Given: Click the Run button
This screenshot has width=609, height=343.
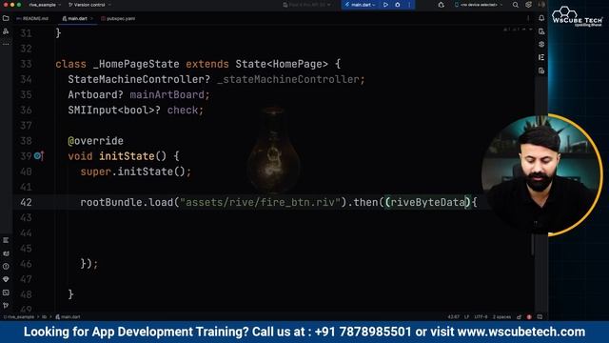Looking at the screenshot, I should [385, 5].
